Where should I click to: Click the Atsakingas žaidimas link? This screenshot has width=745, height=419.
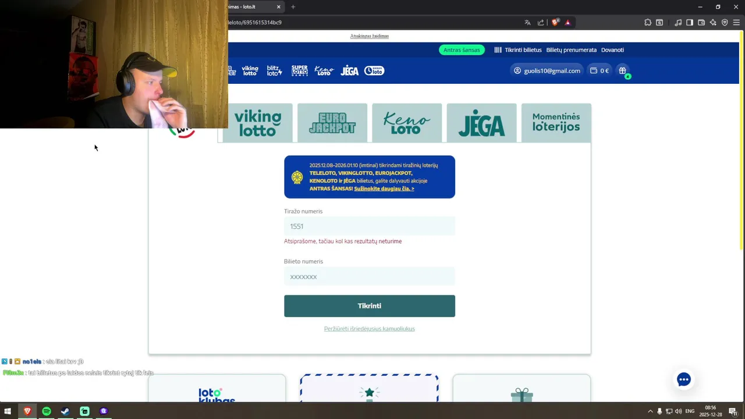pyautogui.click(x=370, y=36)
